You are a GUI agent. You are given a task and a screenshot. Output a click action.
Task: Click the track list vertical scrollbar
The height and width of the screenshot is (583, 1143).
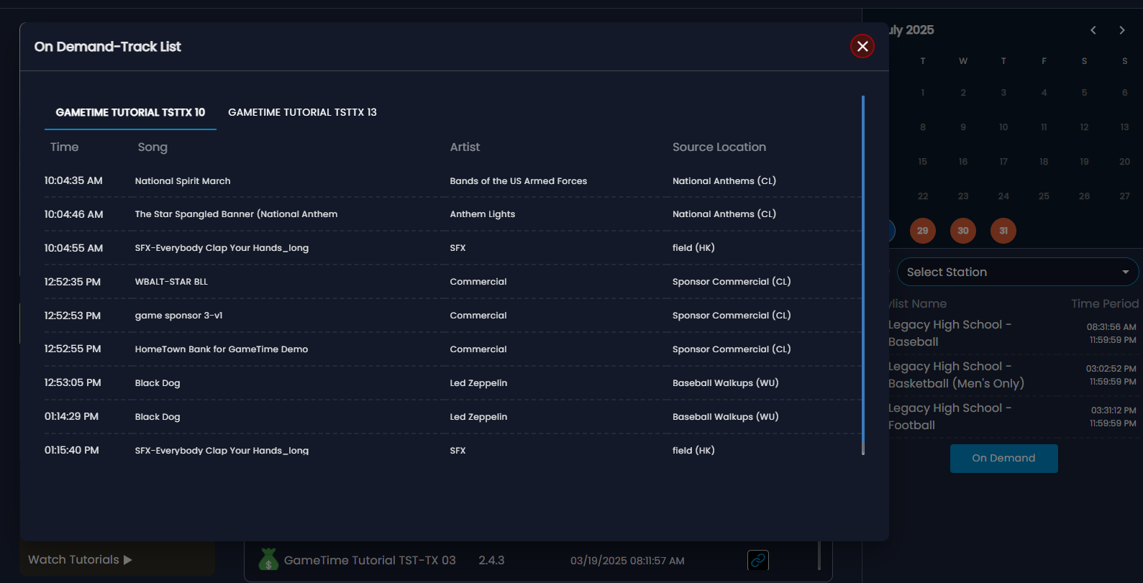[862, 275]
